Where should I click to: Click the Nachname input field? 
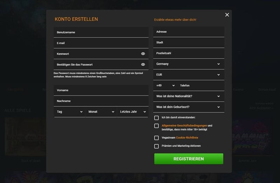(101, 101)
